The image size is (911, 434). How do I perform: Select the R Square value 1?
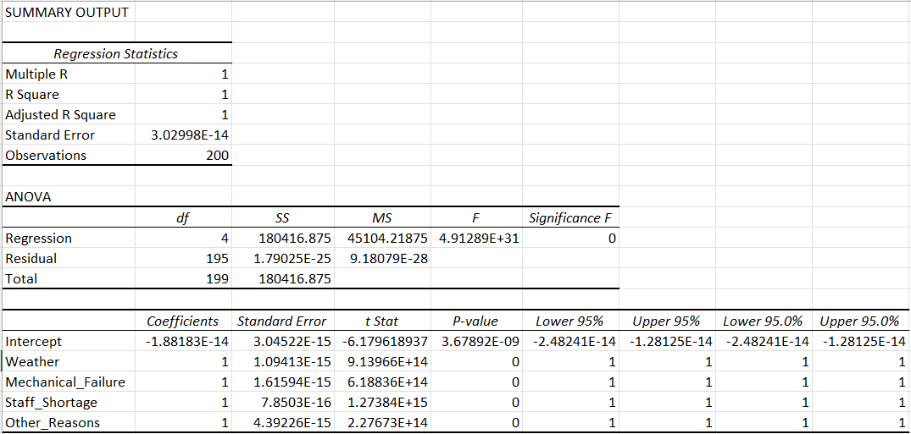(x=184, y=95)
